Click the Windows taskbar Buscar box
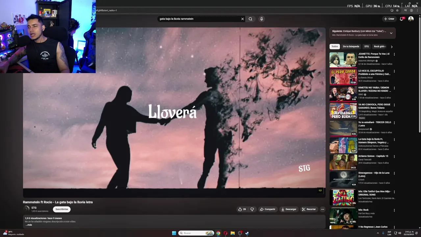The height and width of the screenshot is (237, 421). point(197,233)
